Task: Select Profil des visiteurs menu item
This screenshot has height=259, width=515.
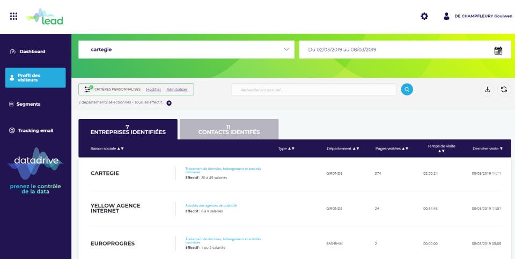Action: [x=35, y=78]
